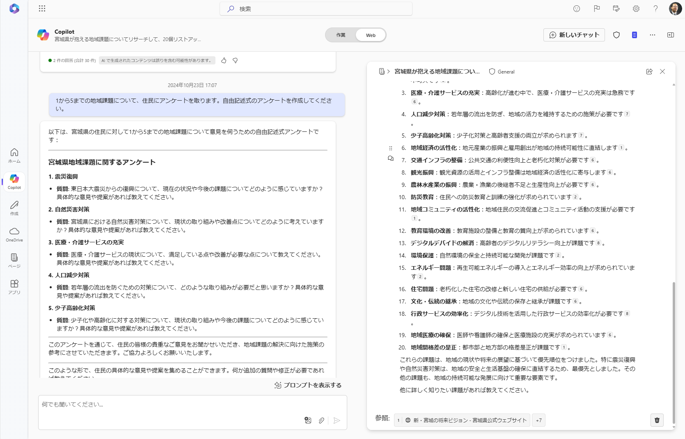The width and height of the screenshot is (685, 439).
Task: Collapse the side panel with the arrow-panel icon
Action: point(671,35)
